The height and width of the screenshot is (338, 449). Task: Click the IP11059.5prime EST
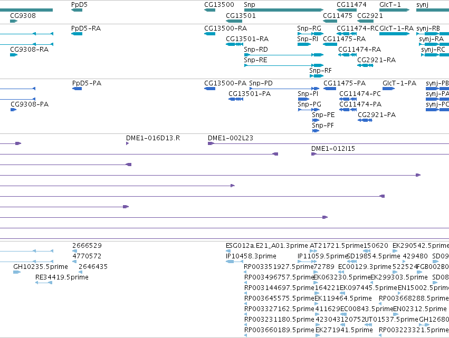coord(307,262)
